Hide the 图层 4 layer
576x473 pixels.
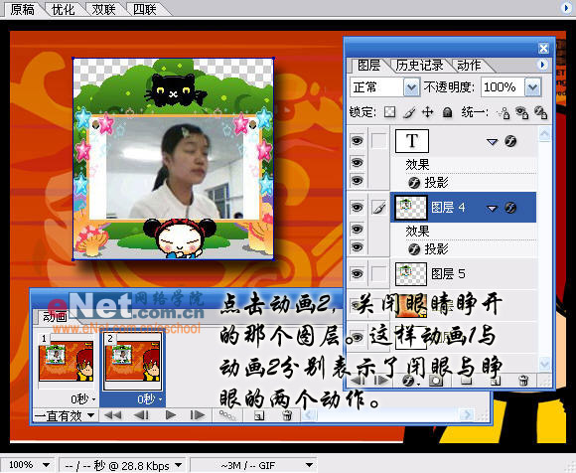point(357,208)
